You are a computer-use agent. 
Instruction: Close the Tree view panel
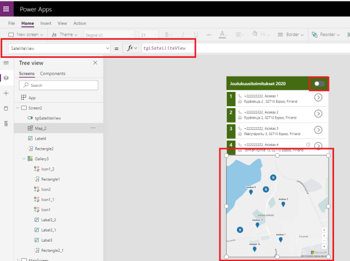point(95,63)
